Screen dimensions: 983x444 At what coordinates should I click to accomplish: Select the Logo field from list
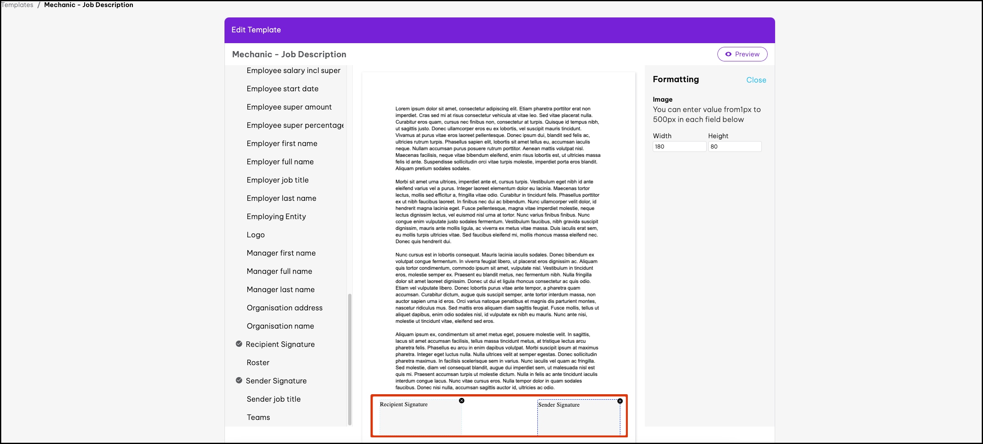[x=256, y=235]
